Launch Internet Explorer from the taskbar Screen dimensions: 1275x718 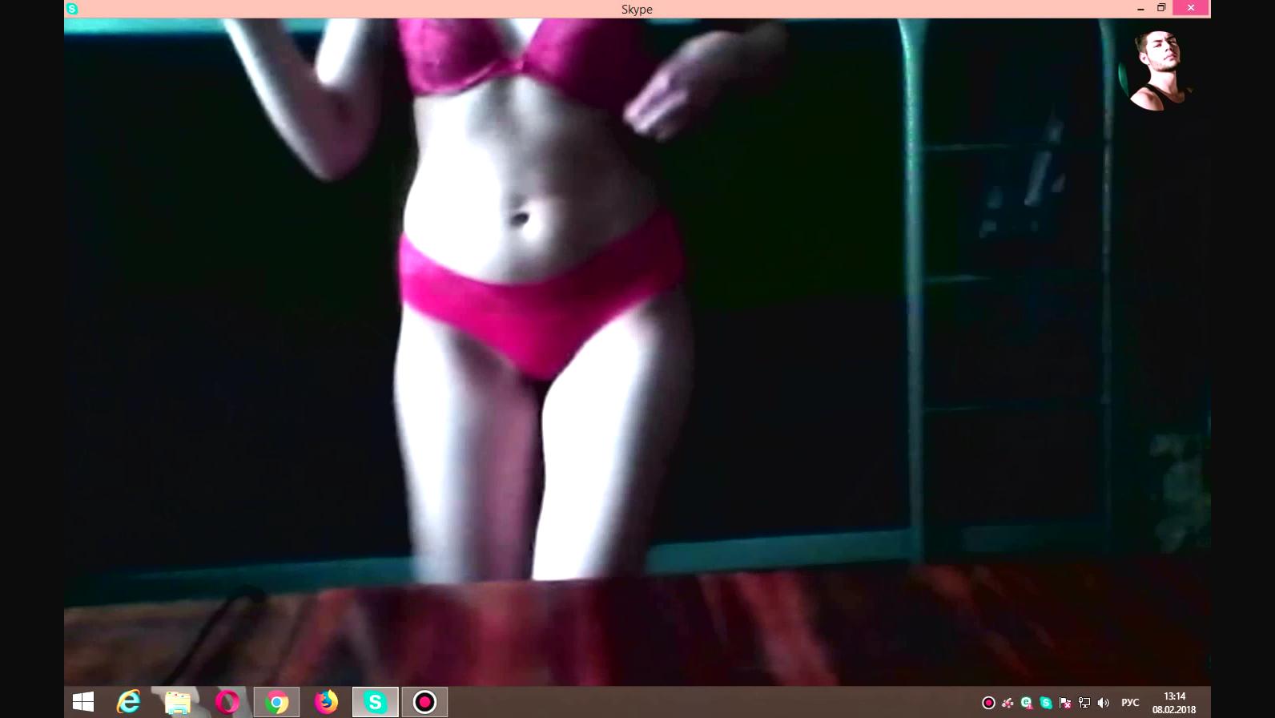tap(128, 703)
